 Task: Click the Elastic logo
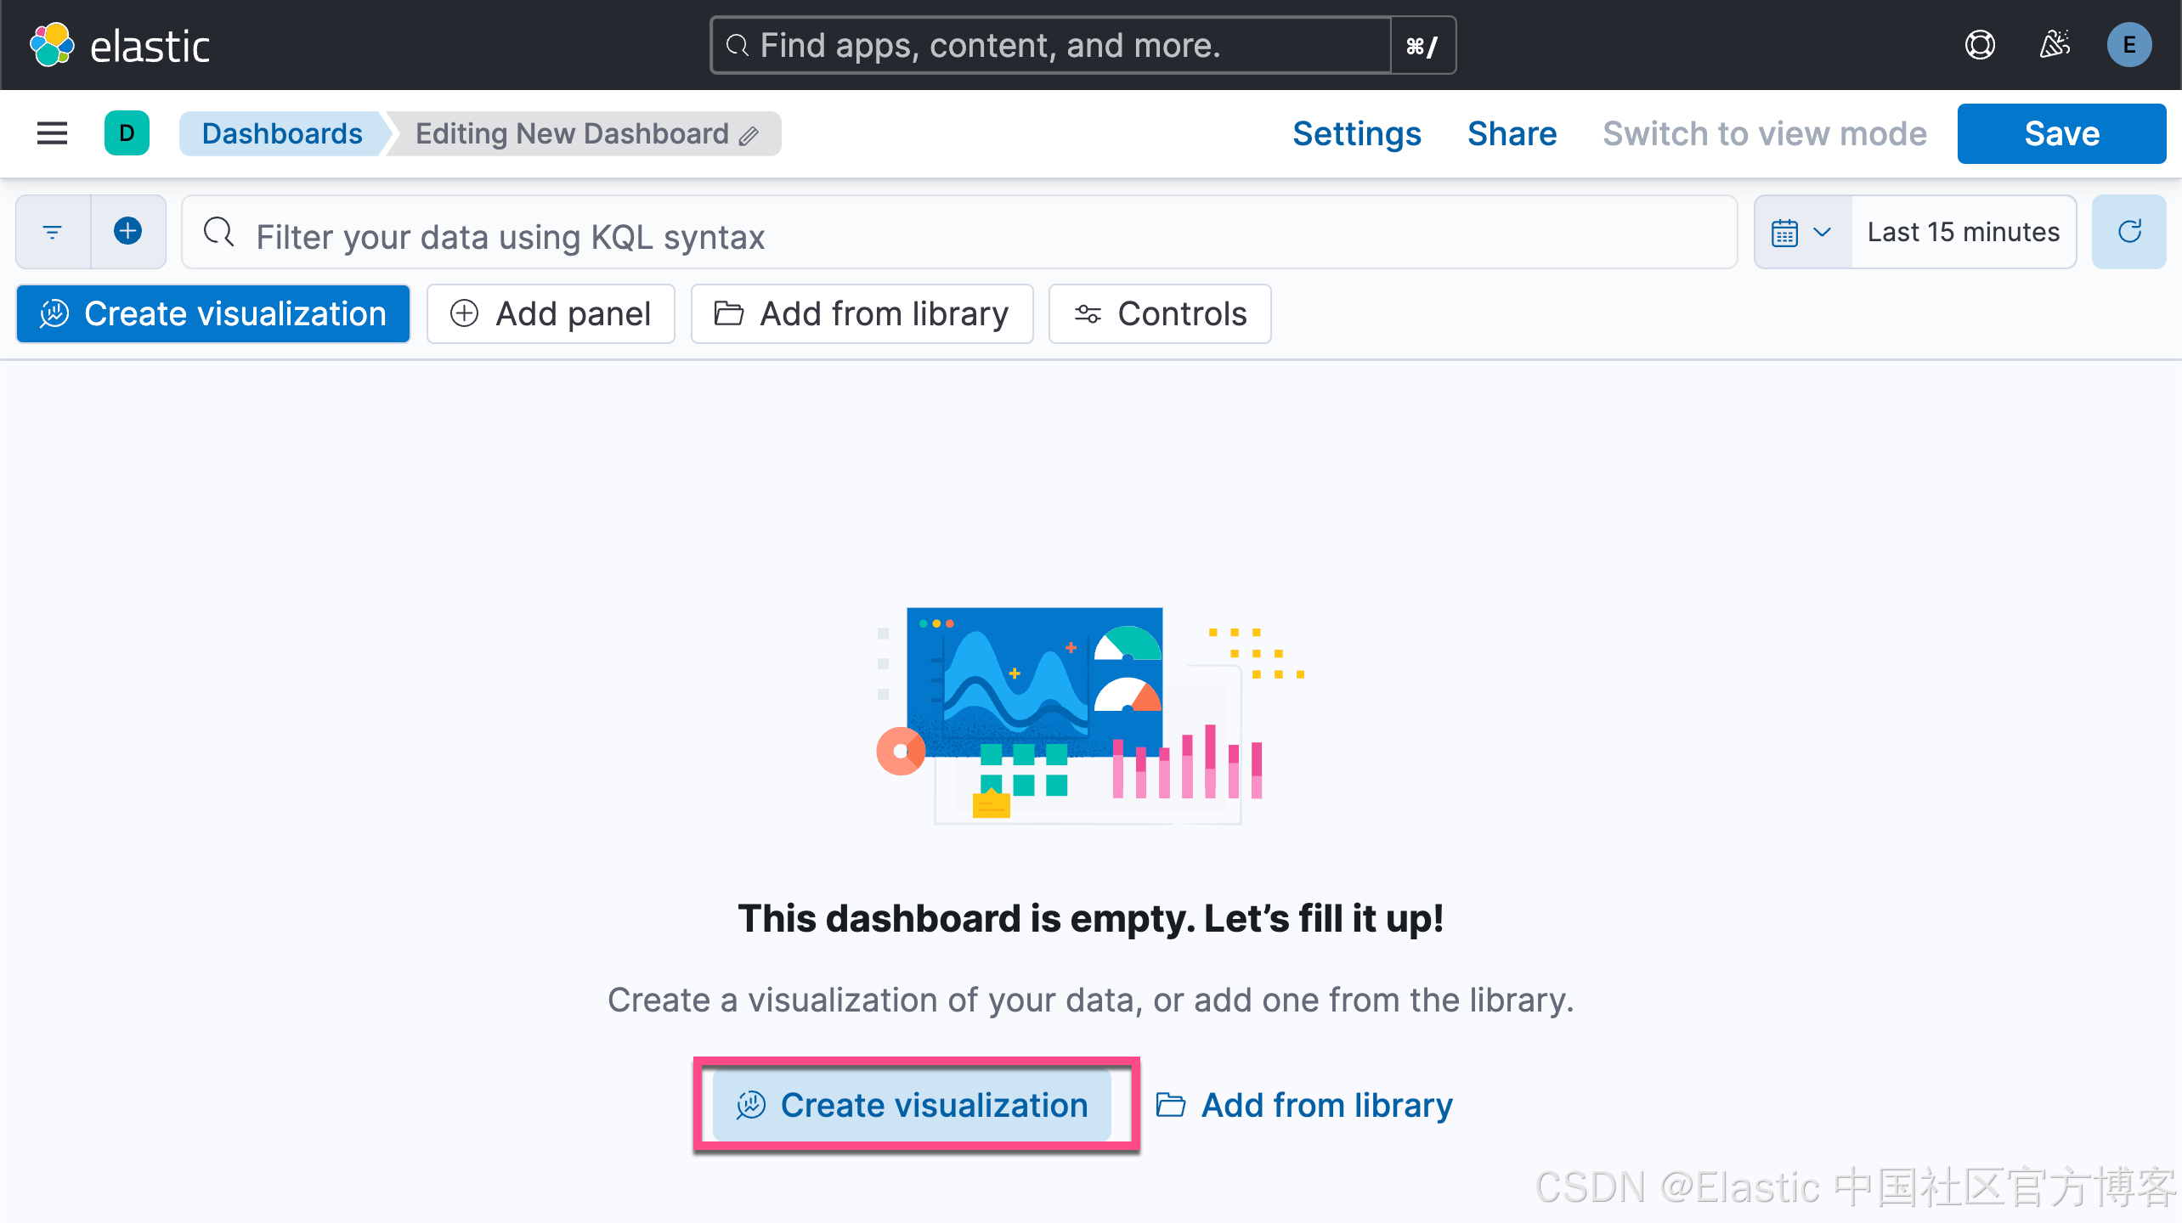pos(119,45)
